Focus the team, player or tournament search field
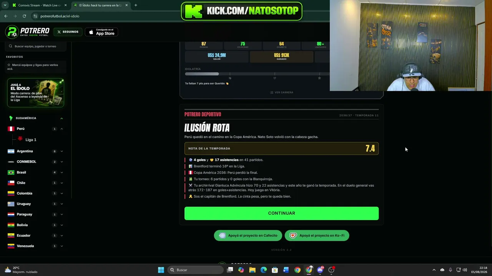The image size is (492, 276). point(36,46)
